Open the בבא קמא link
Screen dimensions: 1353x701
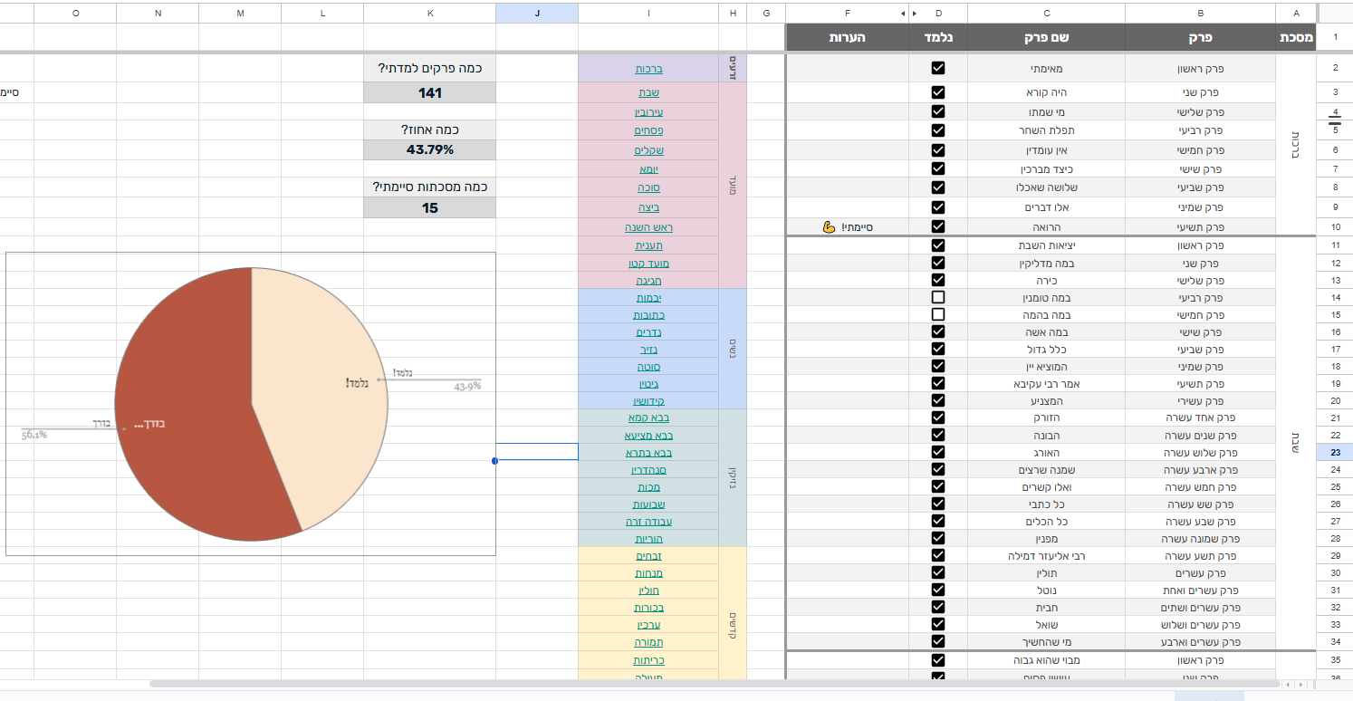click(647, 418)
